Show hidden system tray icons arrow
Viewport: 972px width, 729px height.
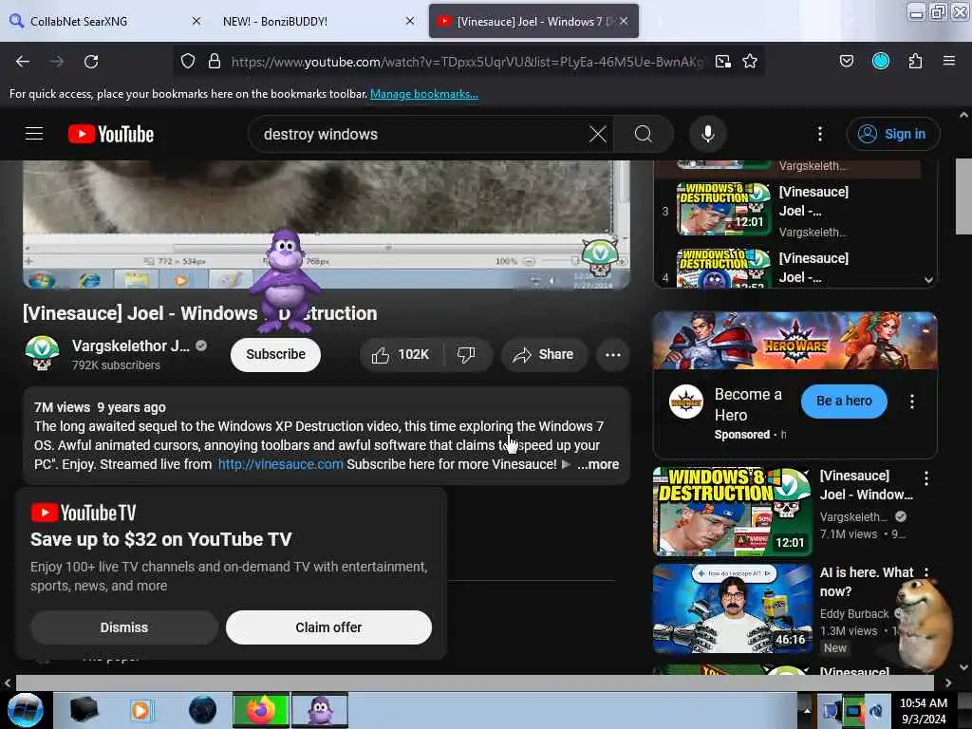[807, 710]
